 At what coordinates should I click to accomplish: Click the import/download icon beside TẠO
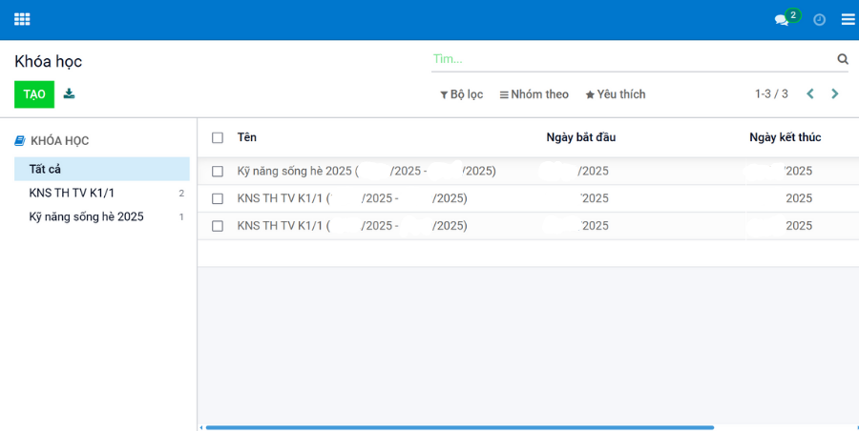point(69,93)
